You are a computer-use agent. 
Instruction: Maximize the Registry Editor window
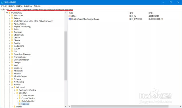point(171,2)
